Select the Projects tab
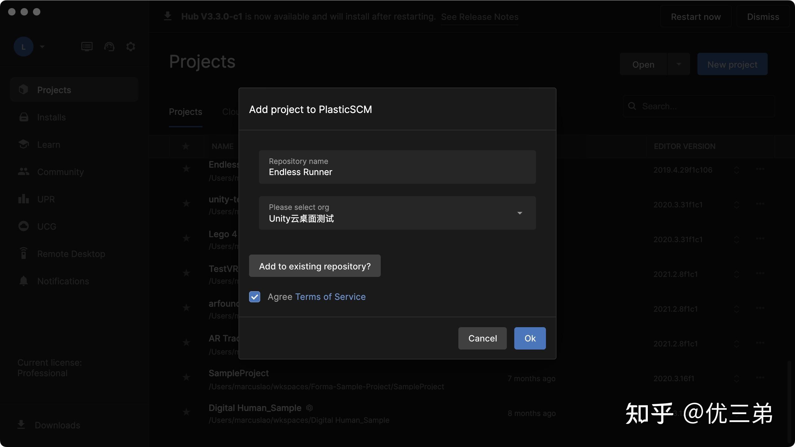 (185, 112)
